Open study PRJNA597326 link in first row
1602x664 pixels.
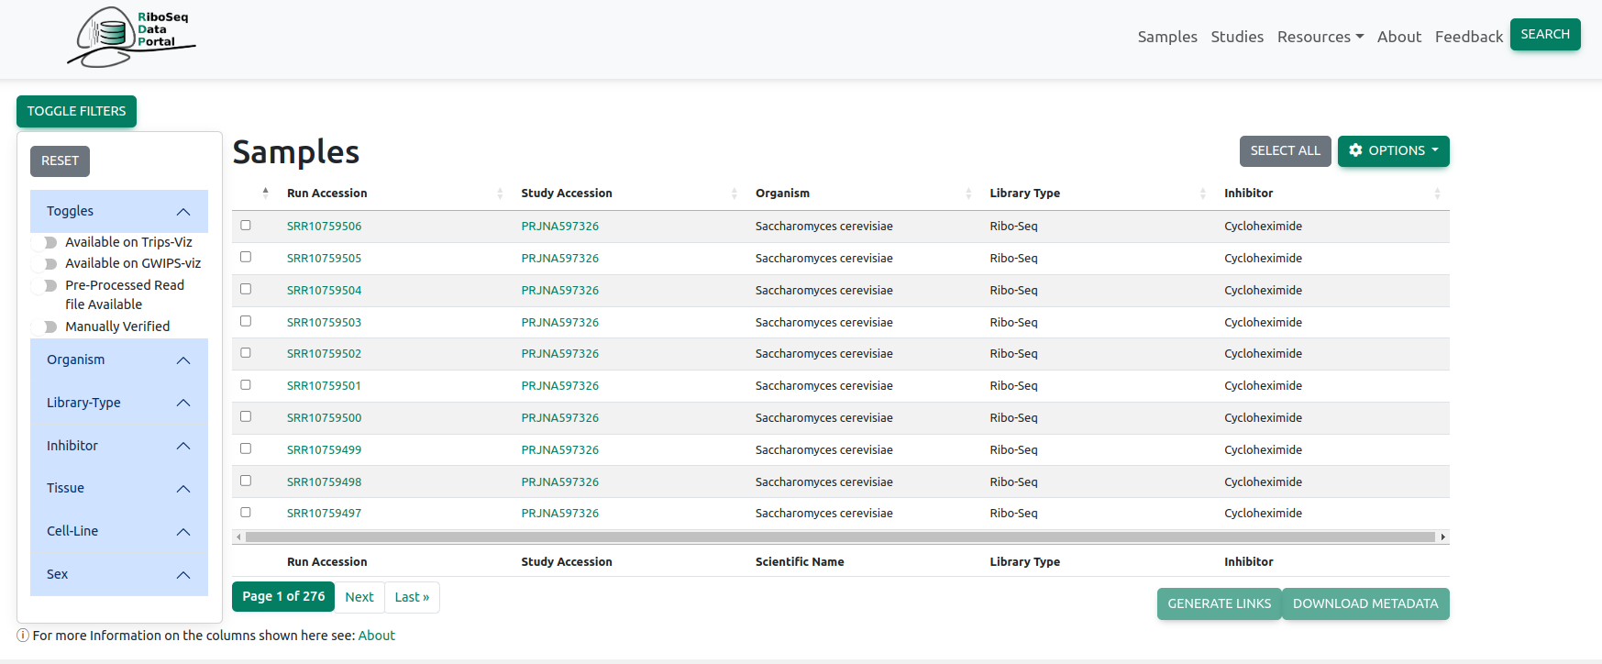click(x=559, y=227)
